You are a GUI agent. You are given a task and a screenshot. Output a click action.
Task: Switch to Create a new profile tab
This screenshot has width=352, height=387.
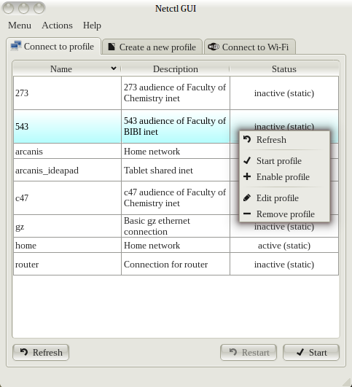(152, 47)
